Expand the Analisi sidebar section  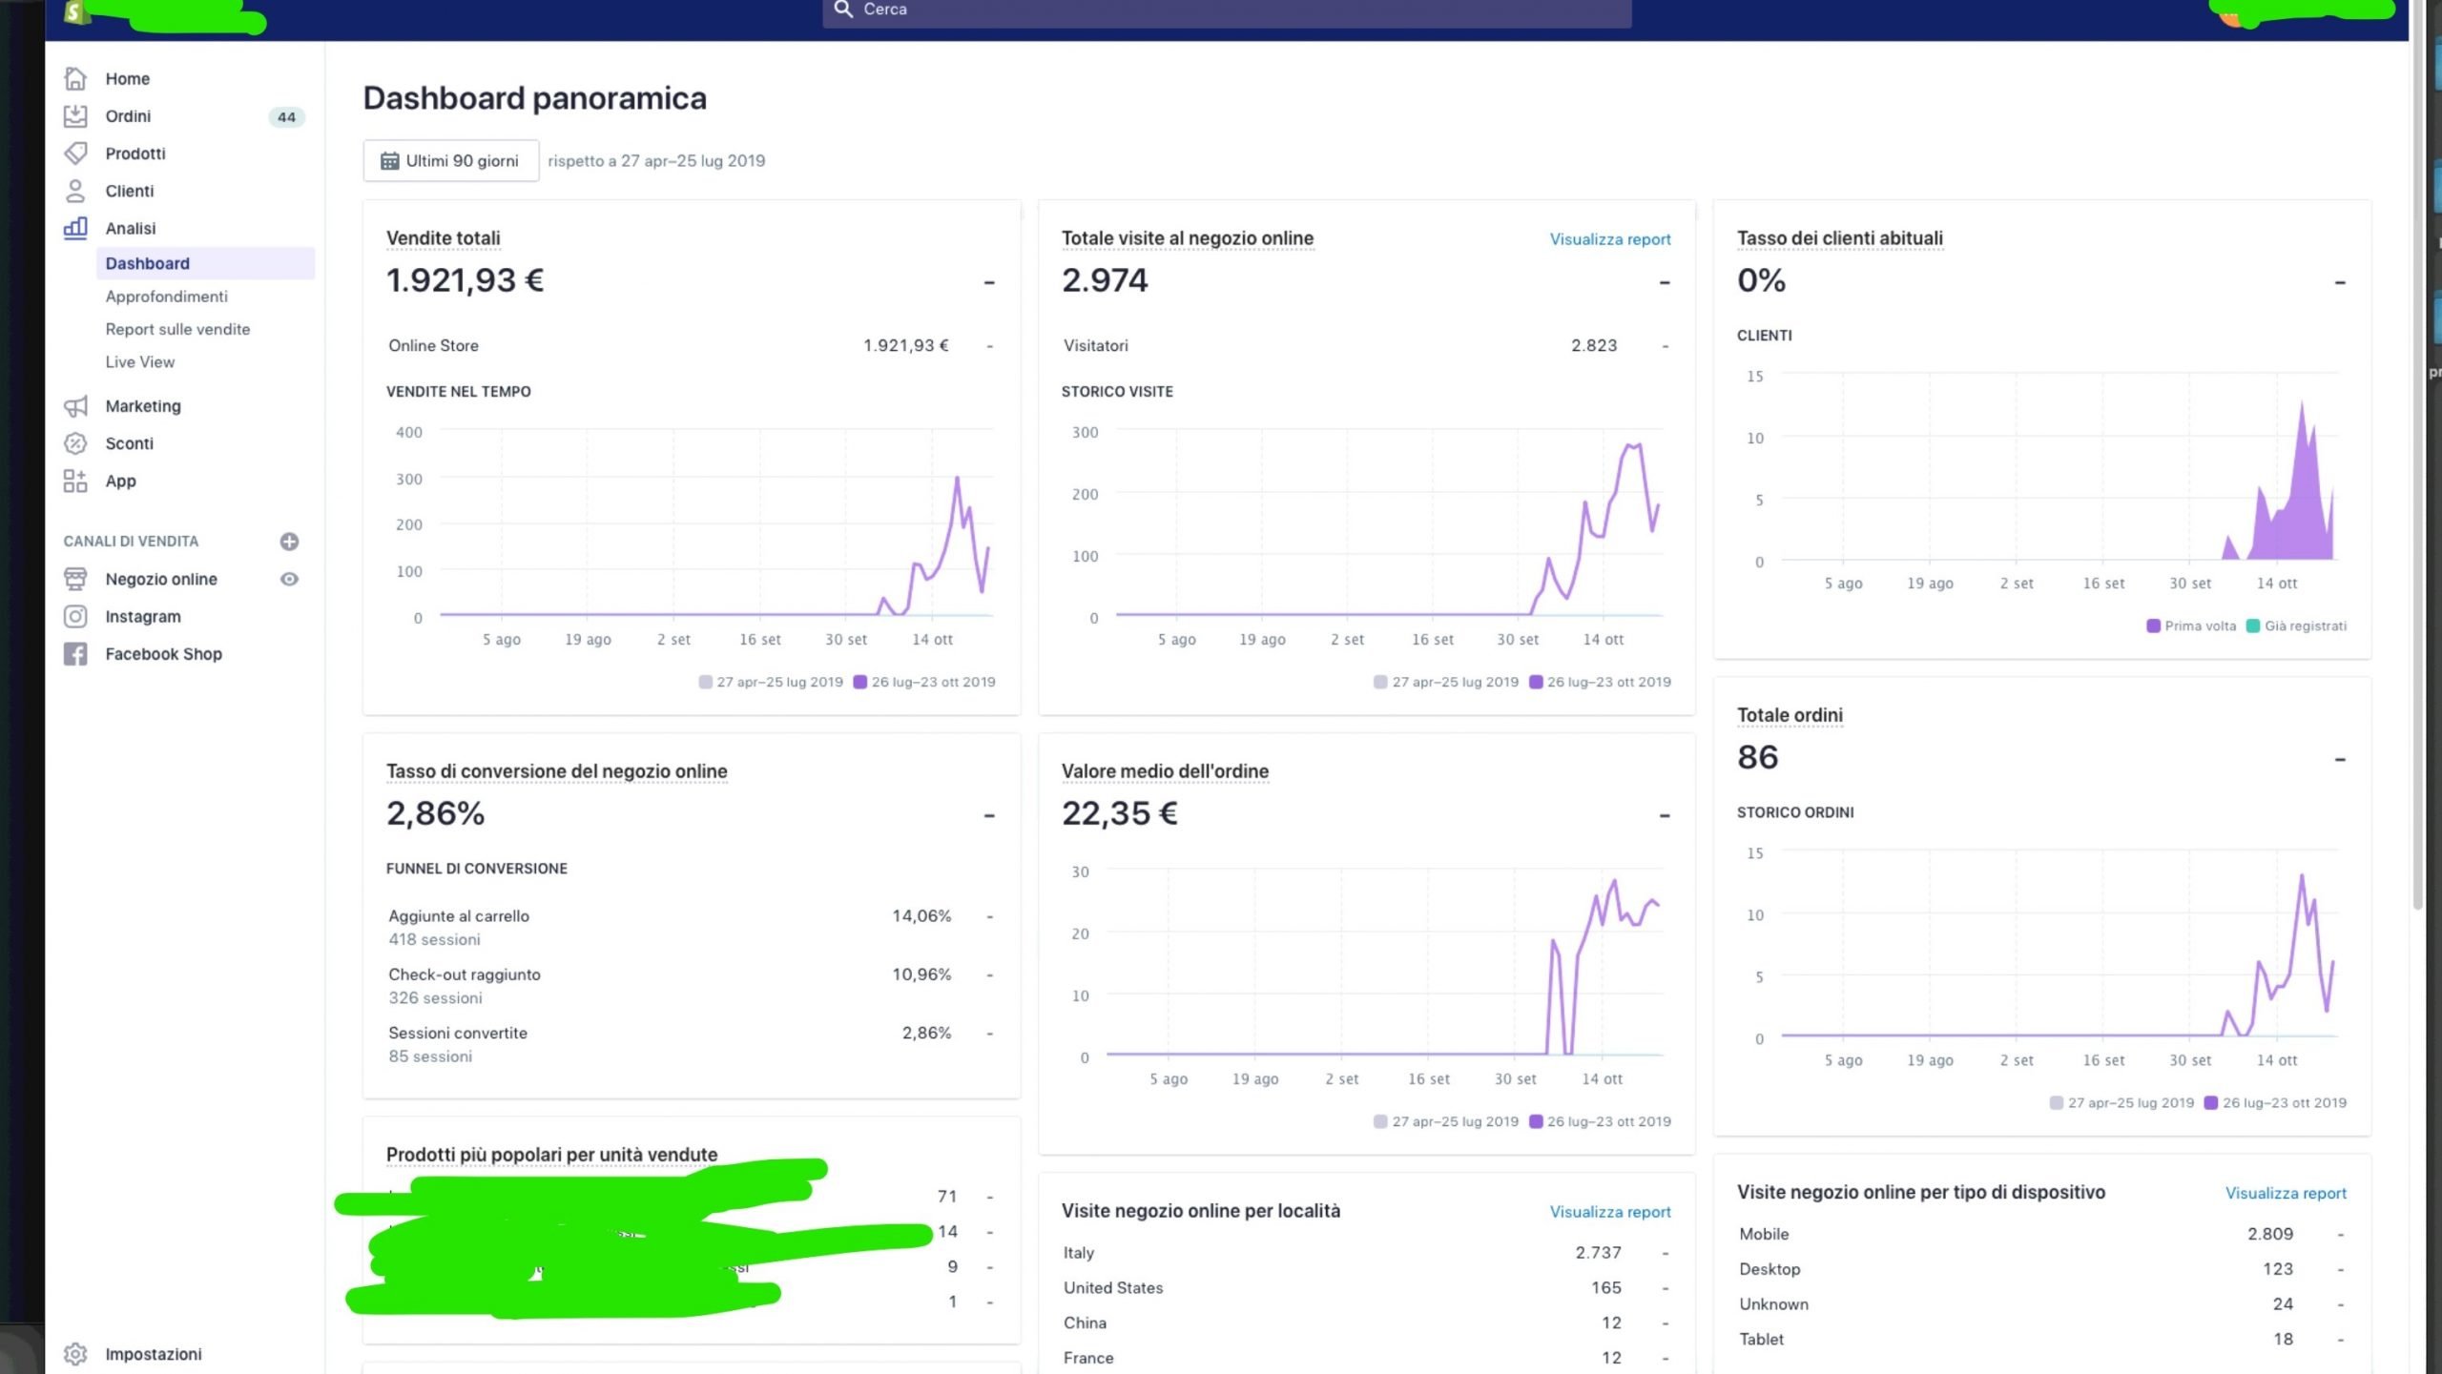[x=131, y=229]
